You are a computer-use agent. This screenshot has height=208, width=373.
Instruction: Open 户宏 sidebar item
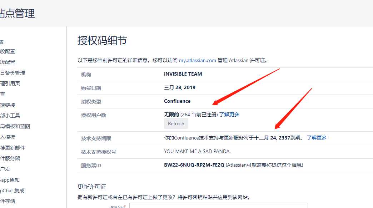coord(5,169)
